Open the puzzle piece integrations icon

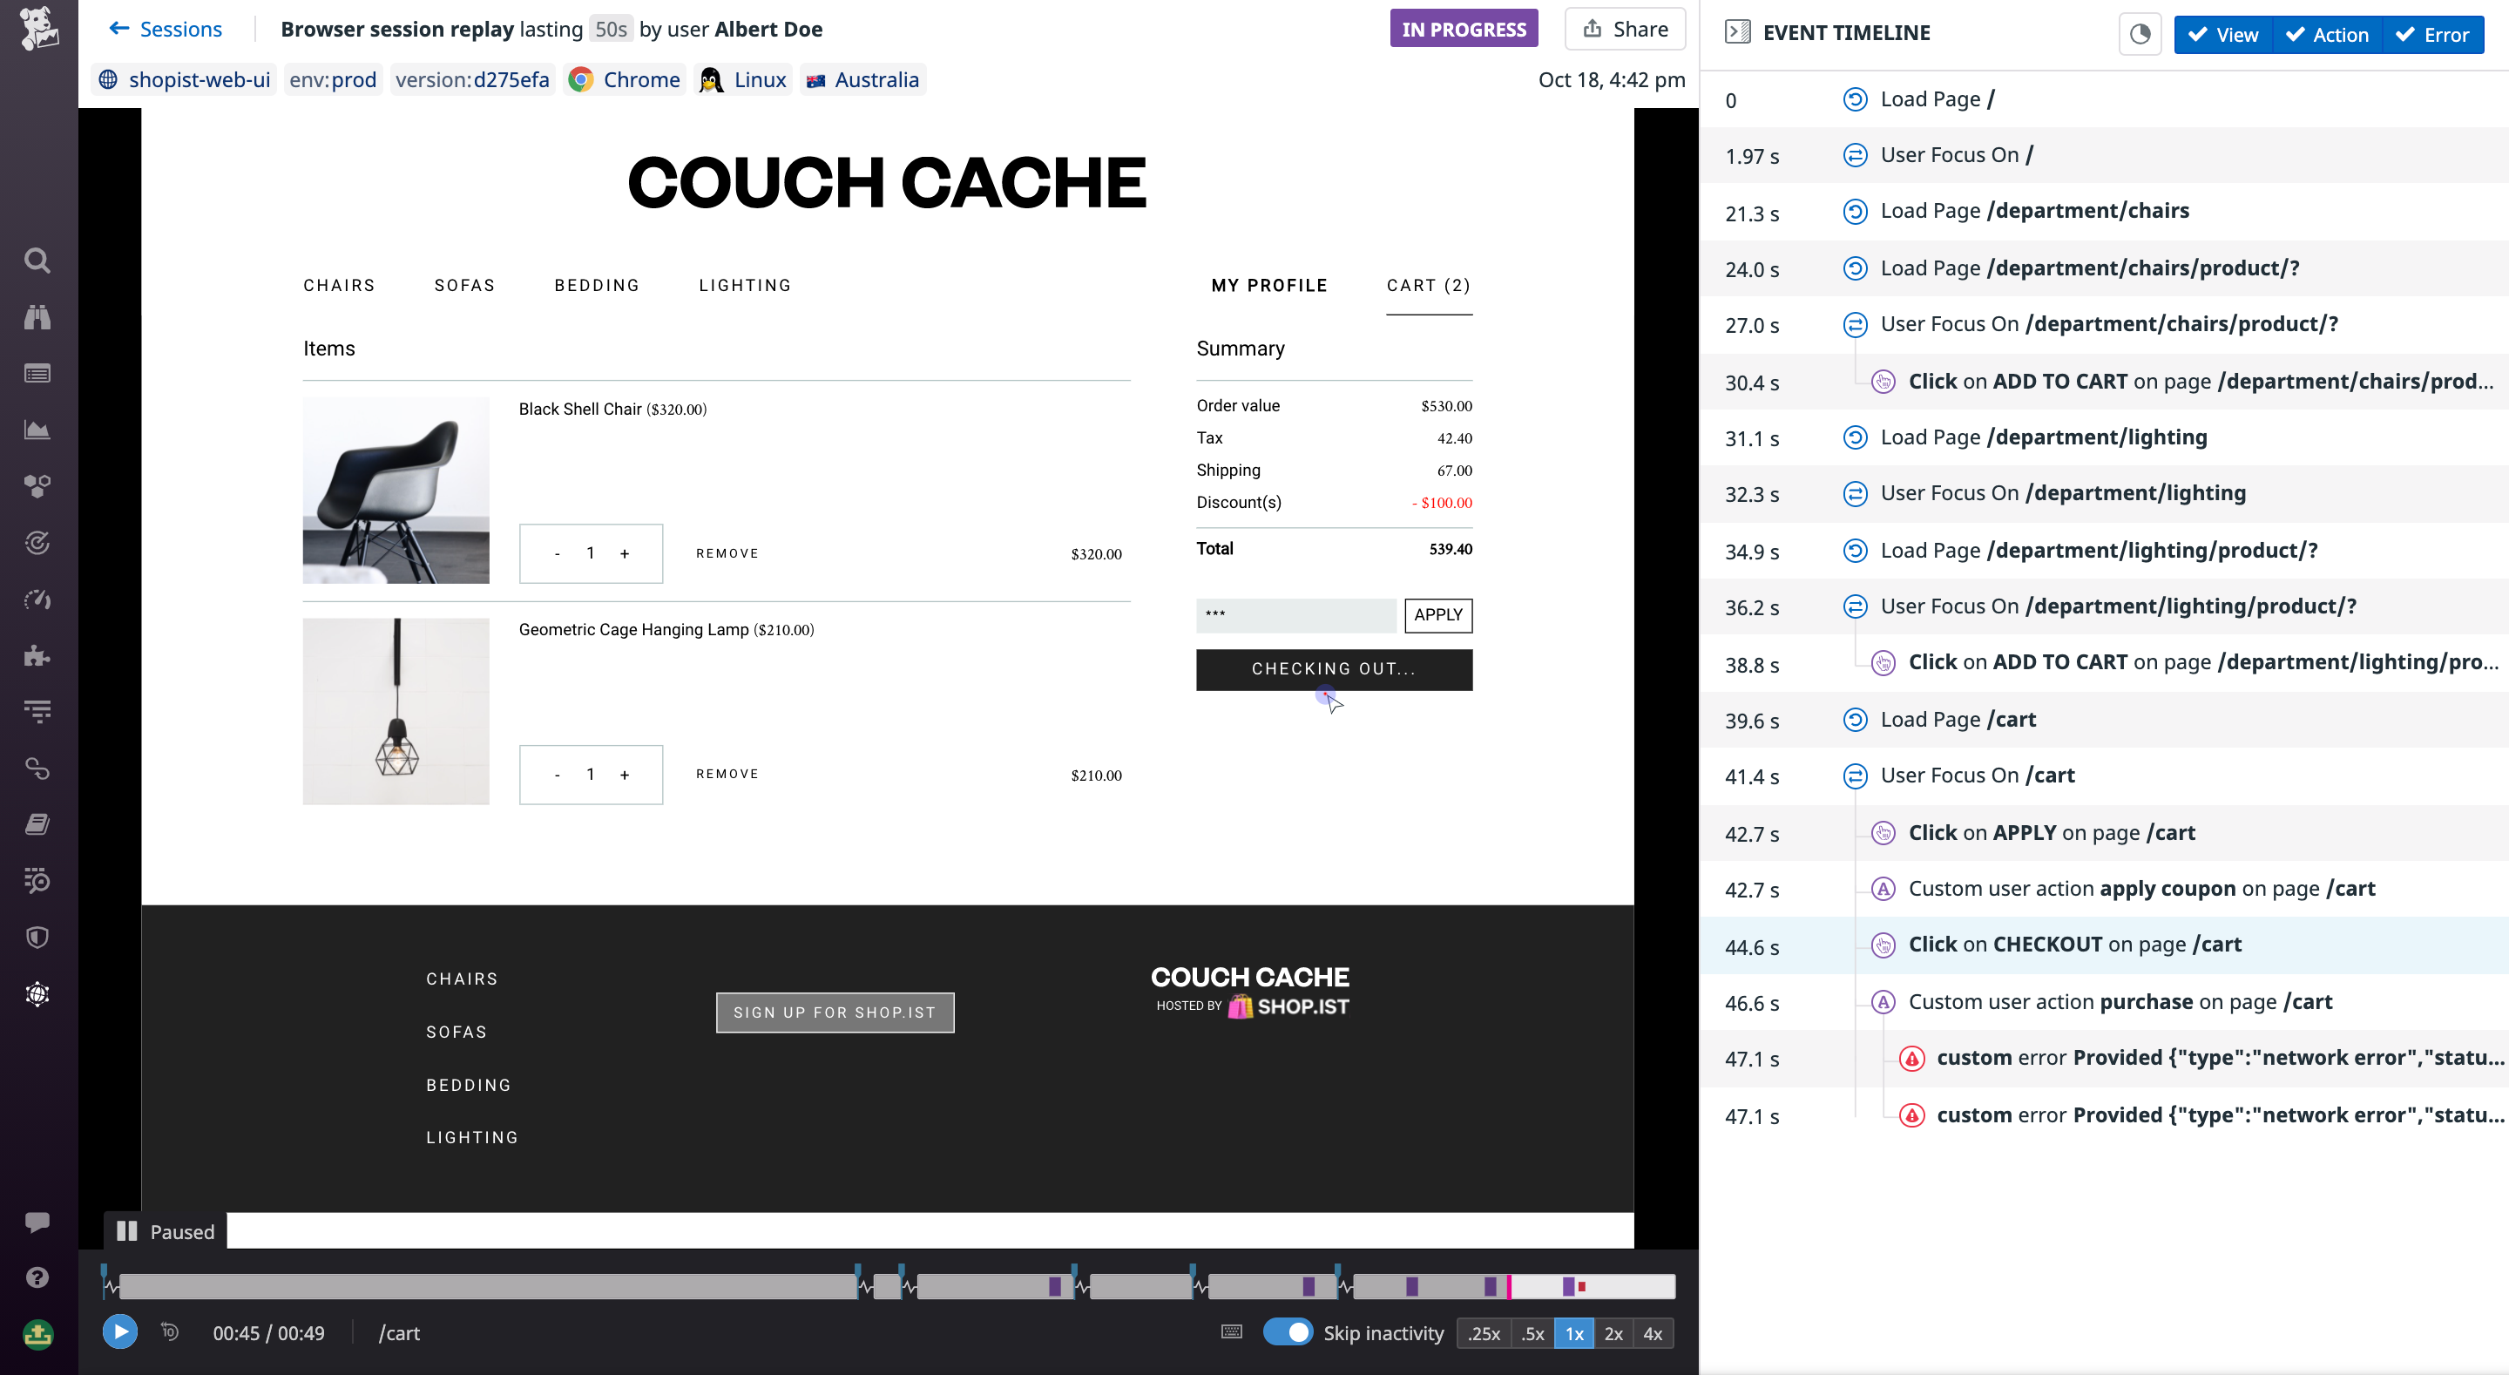(x=37, y=656)
